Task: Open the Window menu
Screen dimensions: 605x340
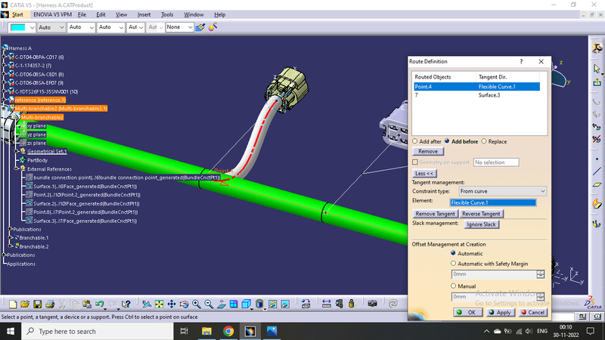Action: [x=194, y=14]
